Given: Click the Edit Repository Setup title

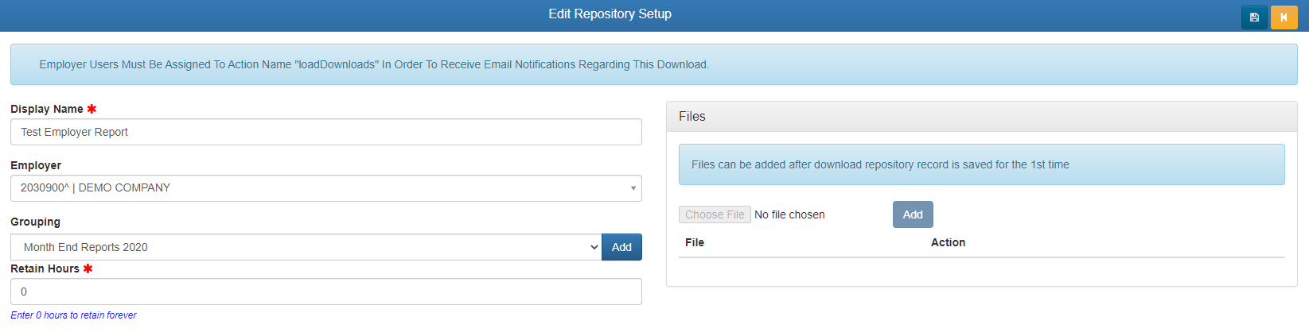Looking at the screenshot, I should pyautogui.click(x=610, y=14).
